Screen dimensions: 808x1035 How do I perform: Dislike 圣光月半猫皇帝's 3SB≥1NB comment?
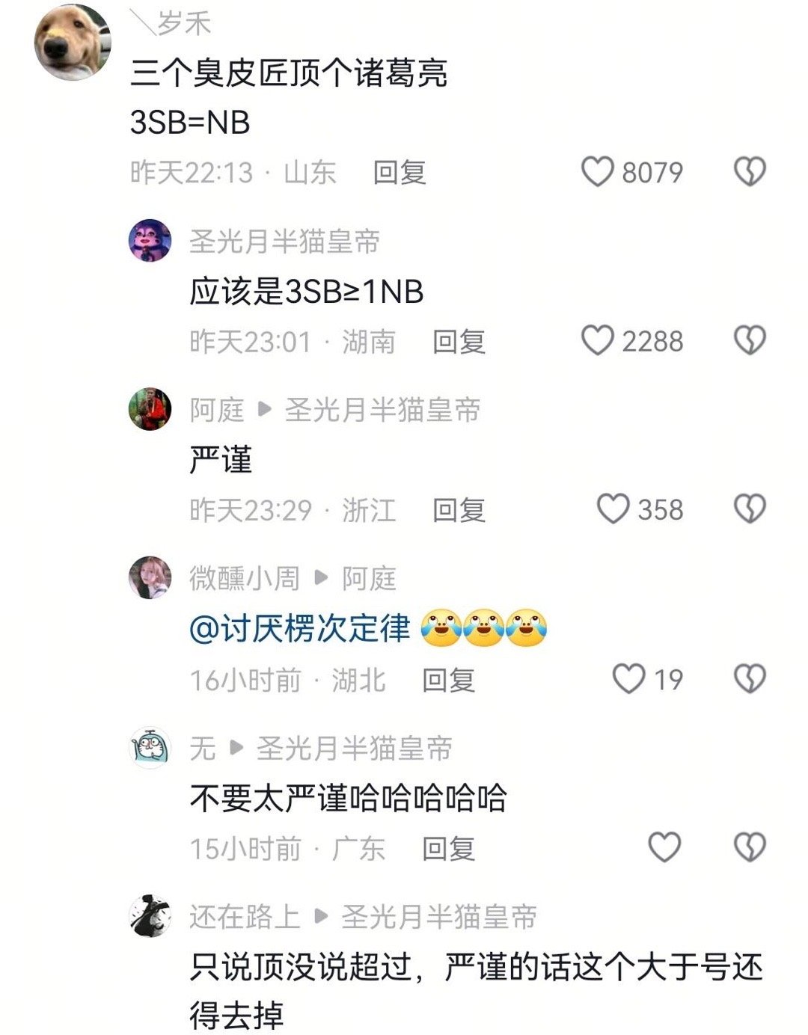point(750,341)
